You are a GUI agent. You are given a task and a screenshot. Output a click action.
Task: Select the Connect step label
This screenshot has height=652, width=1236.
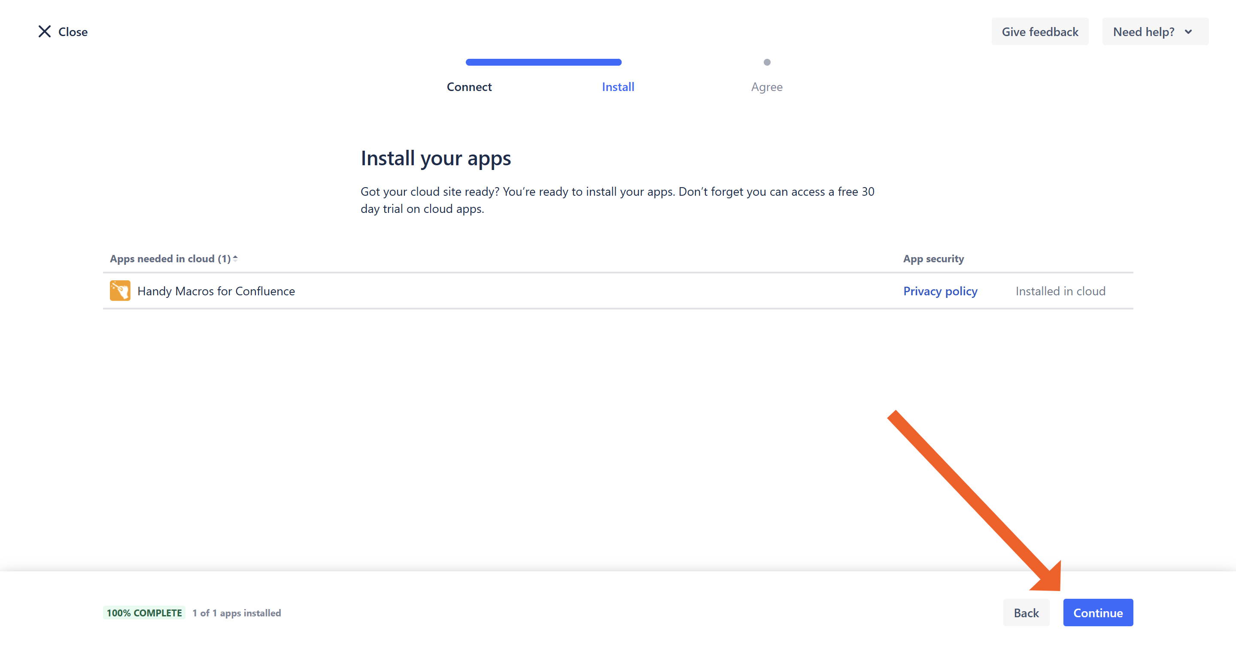[469, 87]
